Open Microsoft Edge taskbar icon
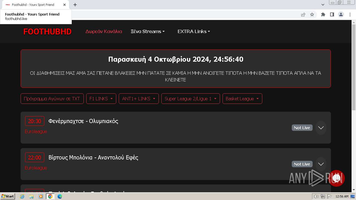This screenshot has height=200, width=356. pyautogui.click(x=60, y=196)
